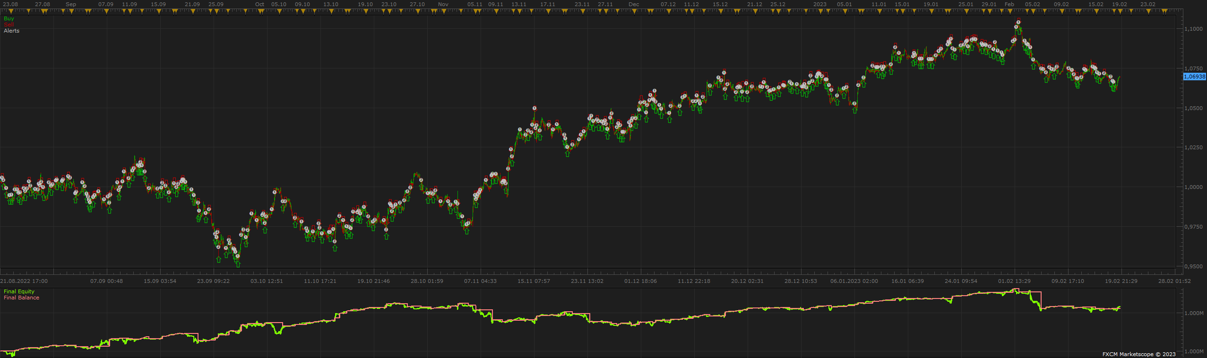The image size is (1207, 358).
Task: Click the 03.10 12:51 time label
Action: (x=267, y=281)
